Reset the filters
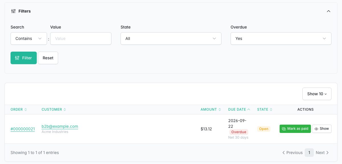Image resolution: width=342 pixels, height=164 pixels. coord(48,58)
